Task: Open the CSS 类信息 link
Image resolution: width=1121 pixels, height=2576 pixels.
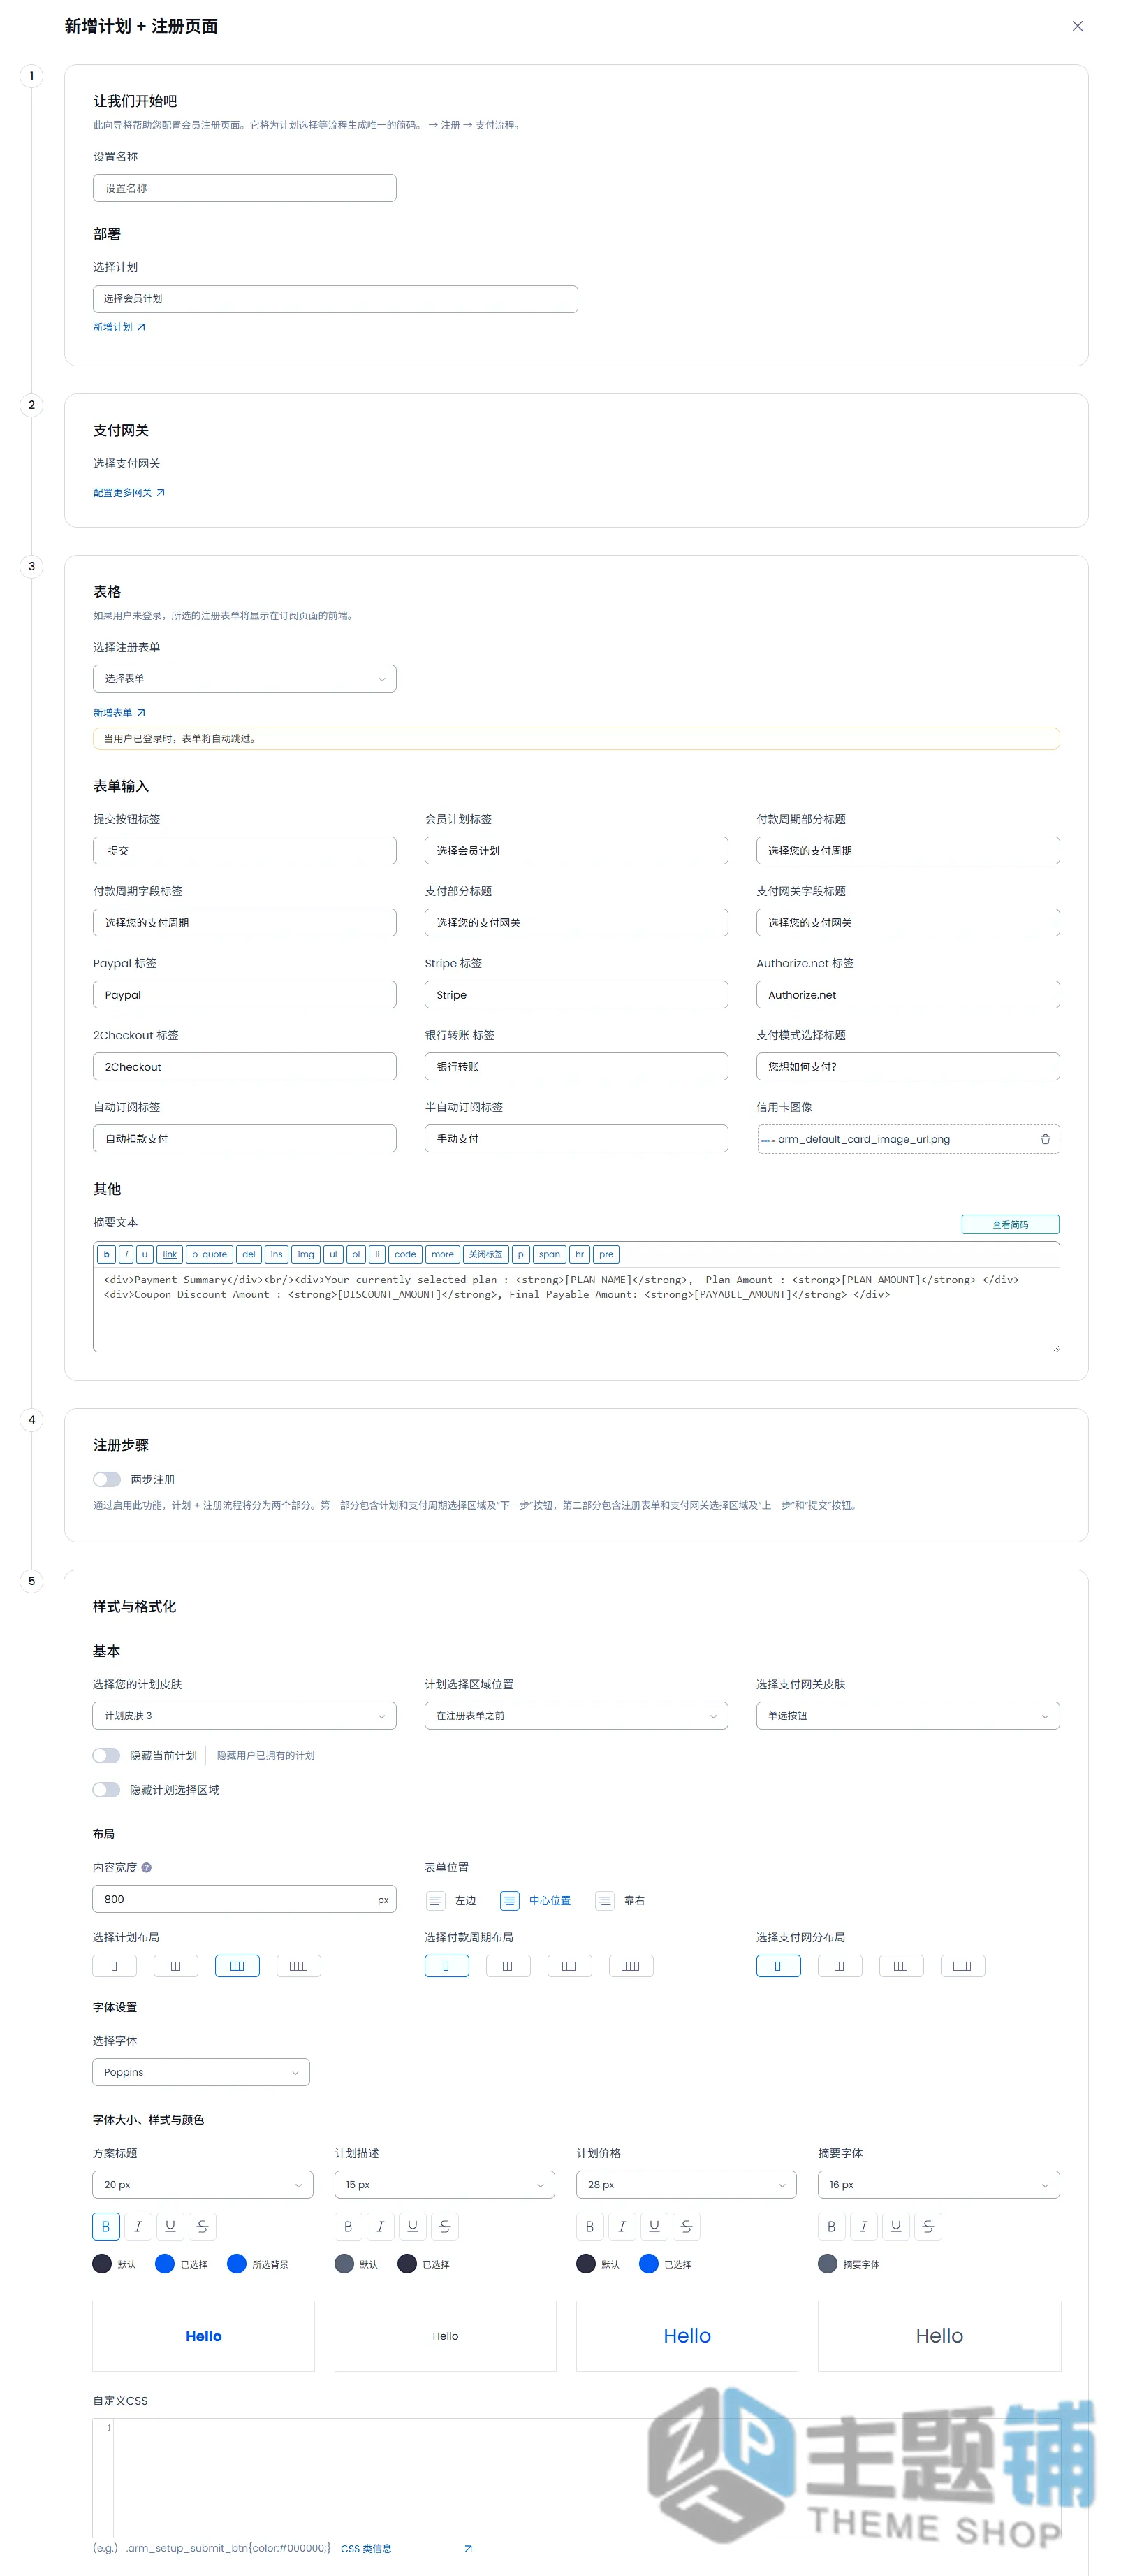Action: [367, 2549]
